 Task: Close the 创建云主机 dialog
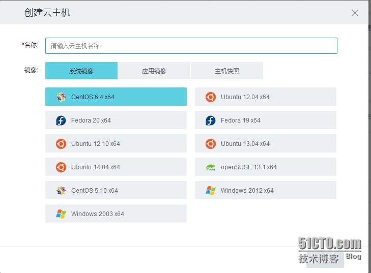(x=355, y=13)
